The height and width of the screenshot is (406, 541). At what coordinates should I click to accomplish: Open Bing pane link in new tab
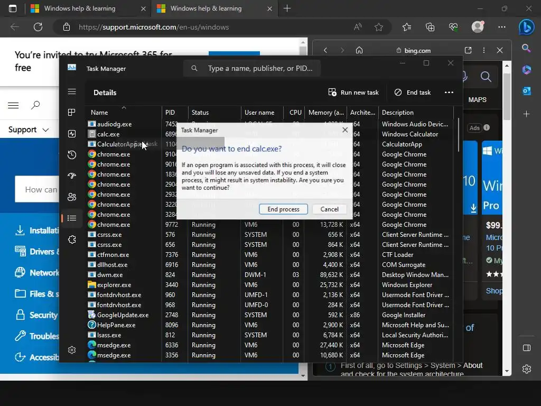coord(468,50)
